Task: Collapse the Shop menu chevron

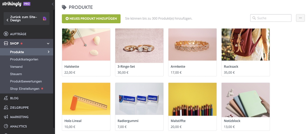Action: click(x=48, y=44)
